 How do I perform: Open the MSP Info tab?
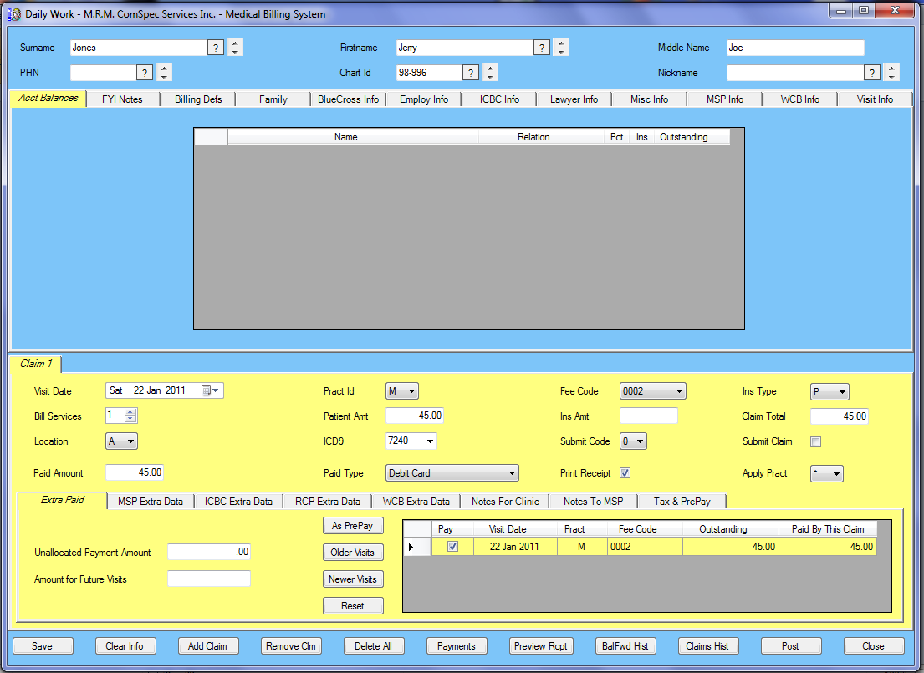(x=725, y=99)
